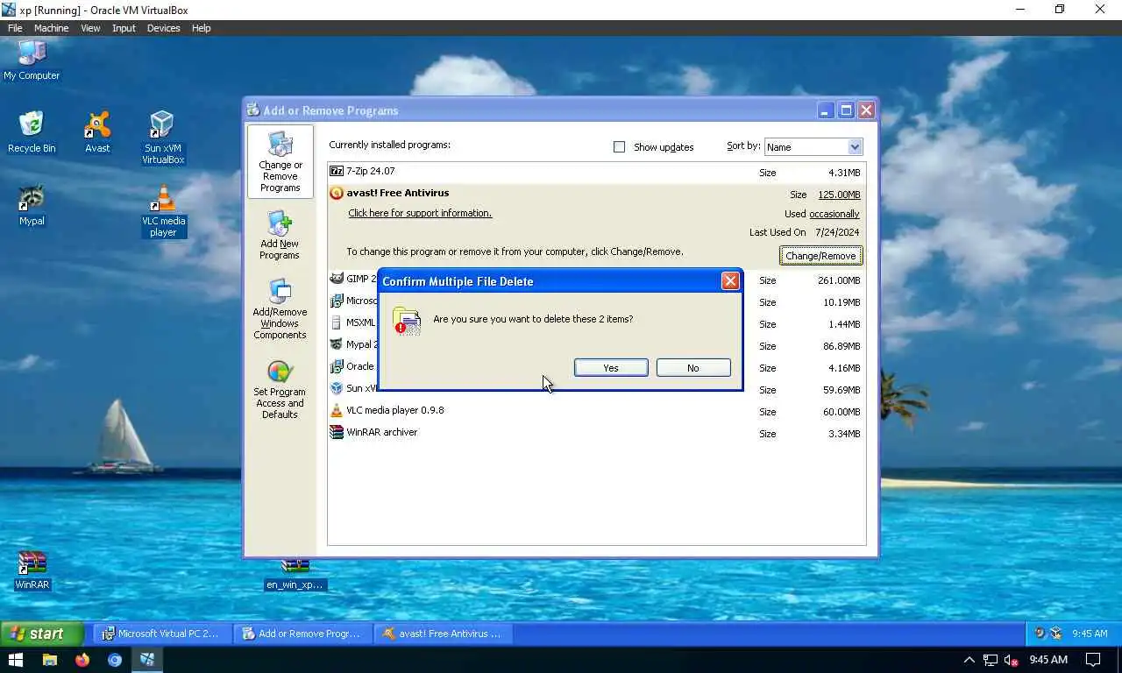1122x673 pixels.
Task: Close the Confirm Multiple File Delete dialog
Action: [x=729, y=281]
